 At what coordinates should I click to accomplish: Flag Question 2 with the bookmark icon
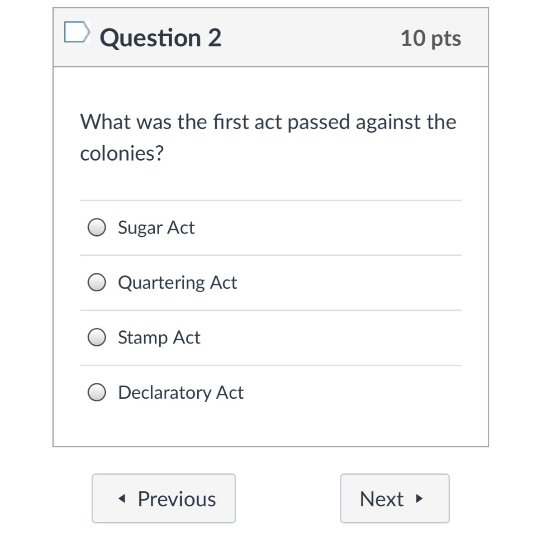click(x=76, y=33)
